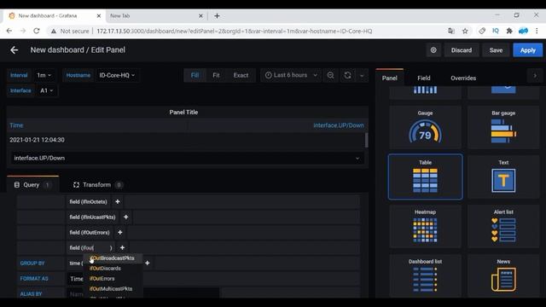Add function after field (ifInUcastPkts) plus
Image resolution: width=546 pixels, height=307 pixels.
click(x=126, y=217)
